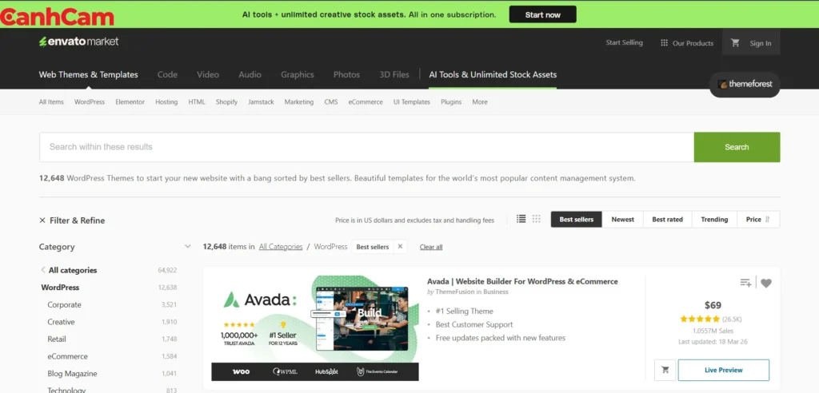Select Shopify in the submenu
The width and height of the screenshot is (819, 393).
226,102
